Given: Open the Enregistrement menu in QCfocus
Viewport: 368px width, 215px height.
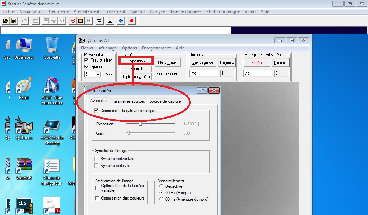Looking at the screenshot, I should (156, 48).
